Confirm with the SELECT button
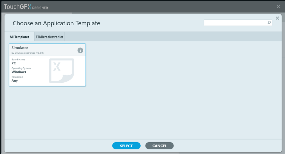 pyautogui.click(x=126, y=146)
